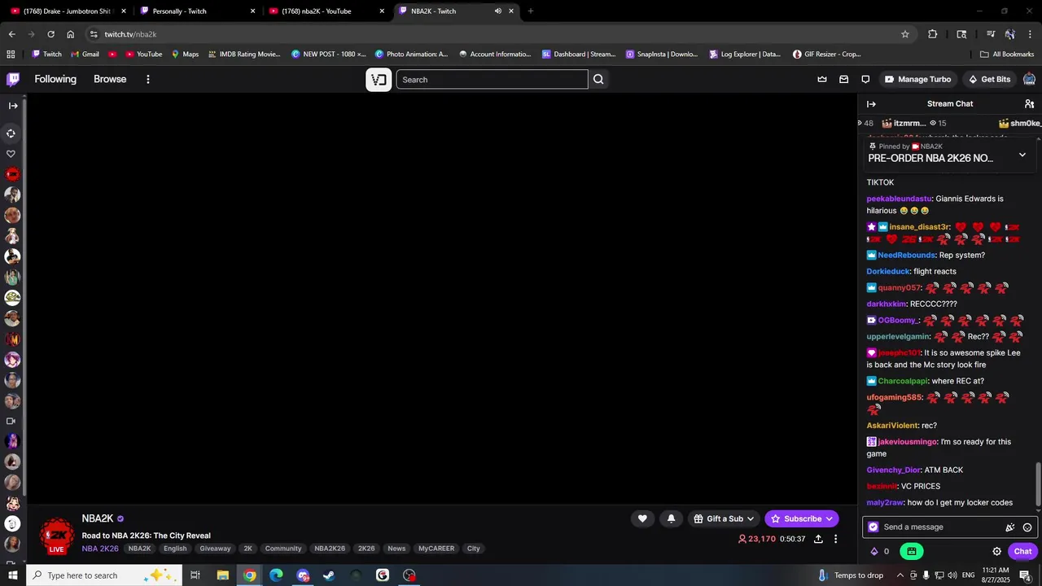This screenshot has height=586, width=1042.
Task: Expand the left followed-channels sidebar
Action: coord(13,105)
